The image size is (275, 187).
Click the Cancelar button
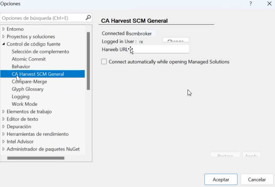coord(257,180)
